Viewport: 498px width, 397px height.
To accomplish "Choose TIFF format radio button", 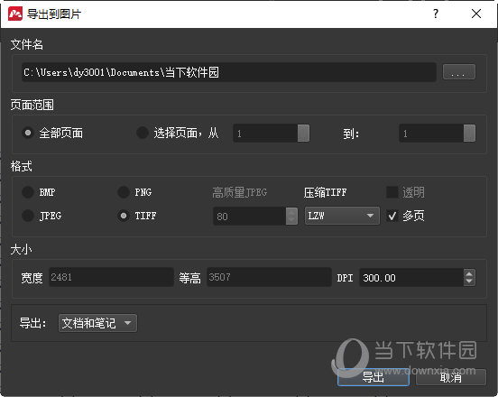I will (124, 216).
